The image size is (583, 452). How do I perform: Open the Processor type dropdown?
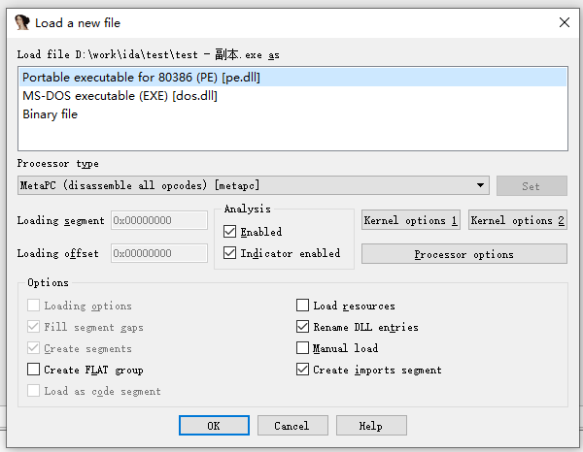(x=254, y=185)
